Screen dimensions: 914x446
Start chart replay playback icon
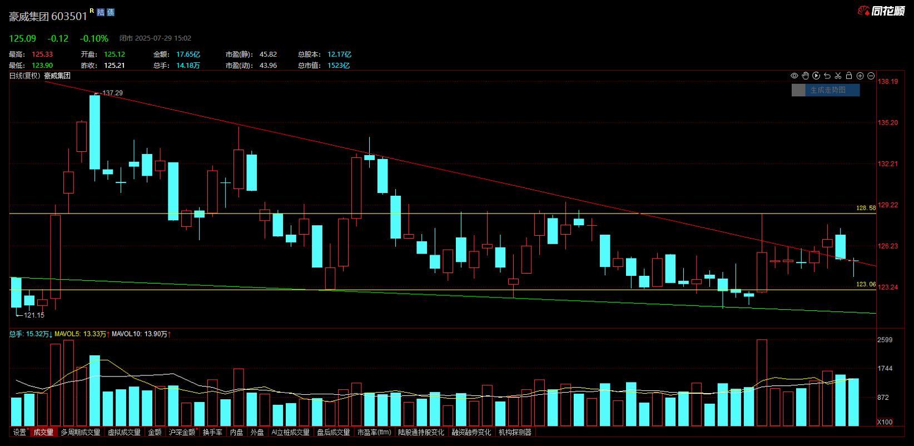coord(816,76)
